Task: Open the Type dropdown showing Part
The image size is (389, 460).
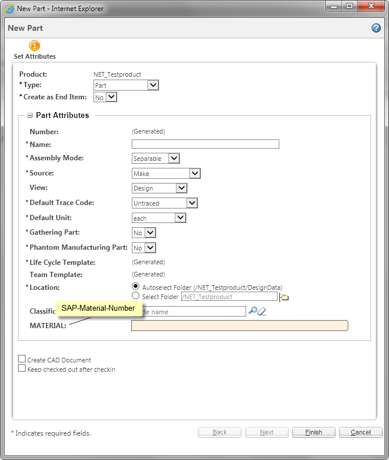Action: [x=126, y=85]
